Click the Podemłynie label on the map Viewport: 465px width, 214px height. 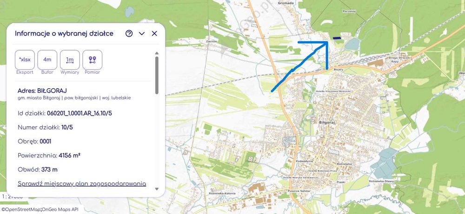304,161
